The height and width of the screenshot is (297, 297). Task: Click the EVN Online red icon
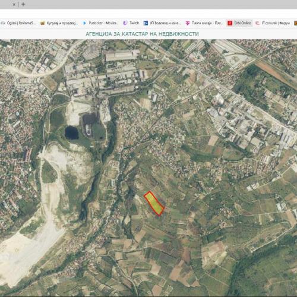(x=230, y=23)
